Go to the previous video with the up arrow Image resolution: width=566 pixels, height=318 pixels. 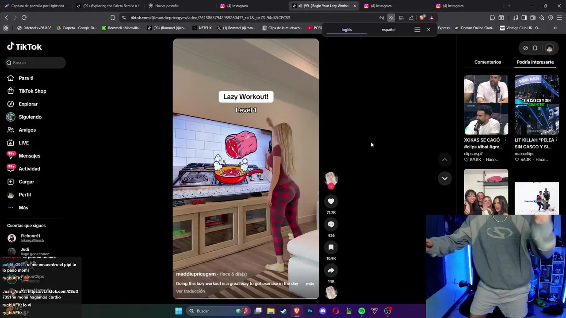(445, 159)
